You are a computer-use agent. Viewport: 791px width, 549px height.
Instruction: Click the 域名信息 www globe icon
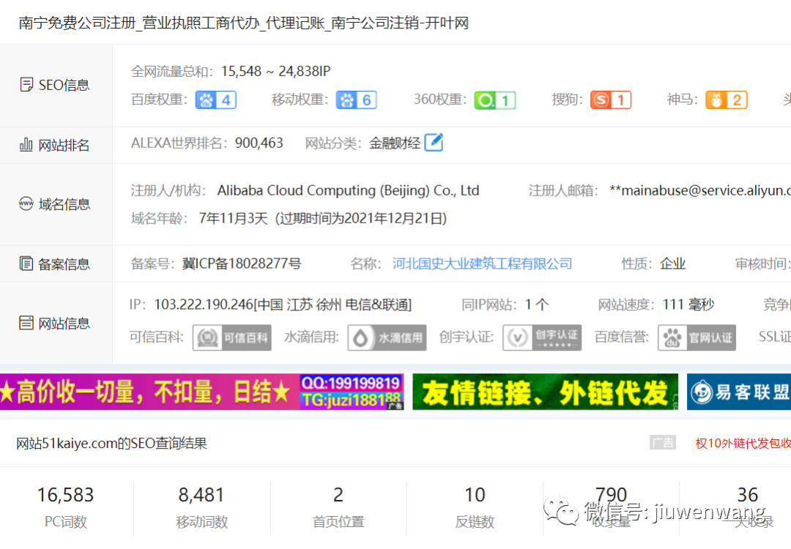tap(26, 203)
